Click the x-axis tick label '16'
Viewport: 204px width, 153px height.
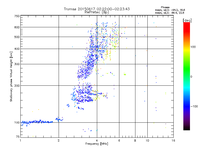pyautogui.click(x=173, y=141)
